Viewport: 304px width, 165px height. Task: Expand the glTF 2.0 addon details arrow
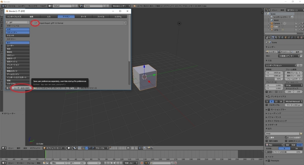33,23
